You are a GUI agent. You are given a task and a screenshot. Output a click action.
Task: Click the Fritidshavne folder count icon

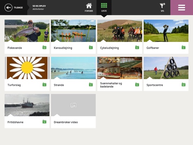point(44,122)
